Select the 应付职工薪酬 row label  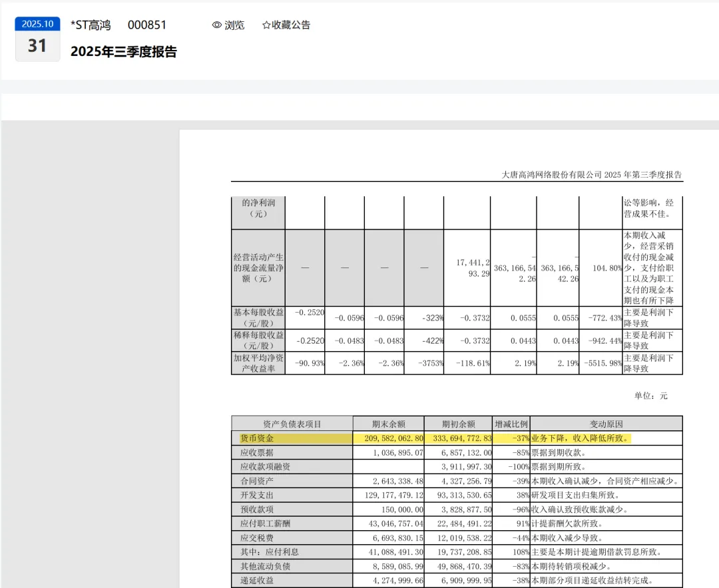click(265, 523)
